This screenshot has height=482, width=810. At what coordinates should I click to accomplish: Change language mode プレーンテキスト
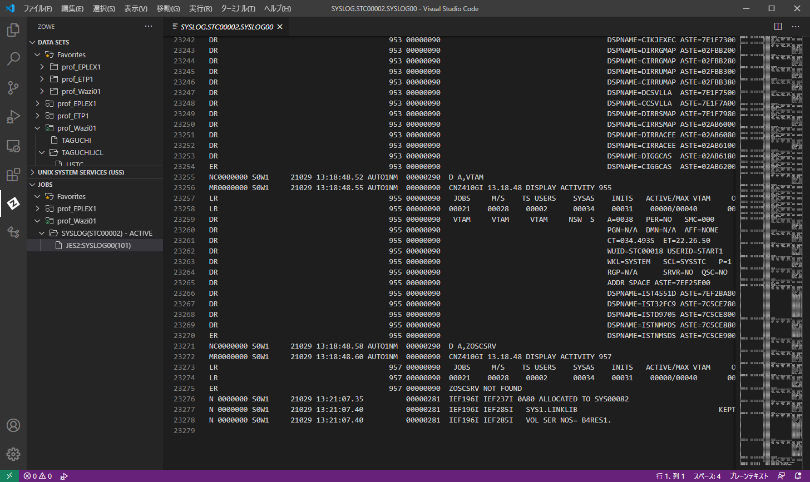[x=748, y=476]
